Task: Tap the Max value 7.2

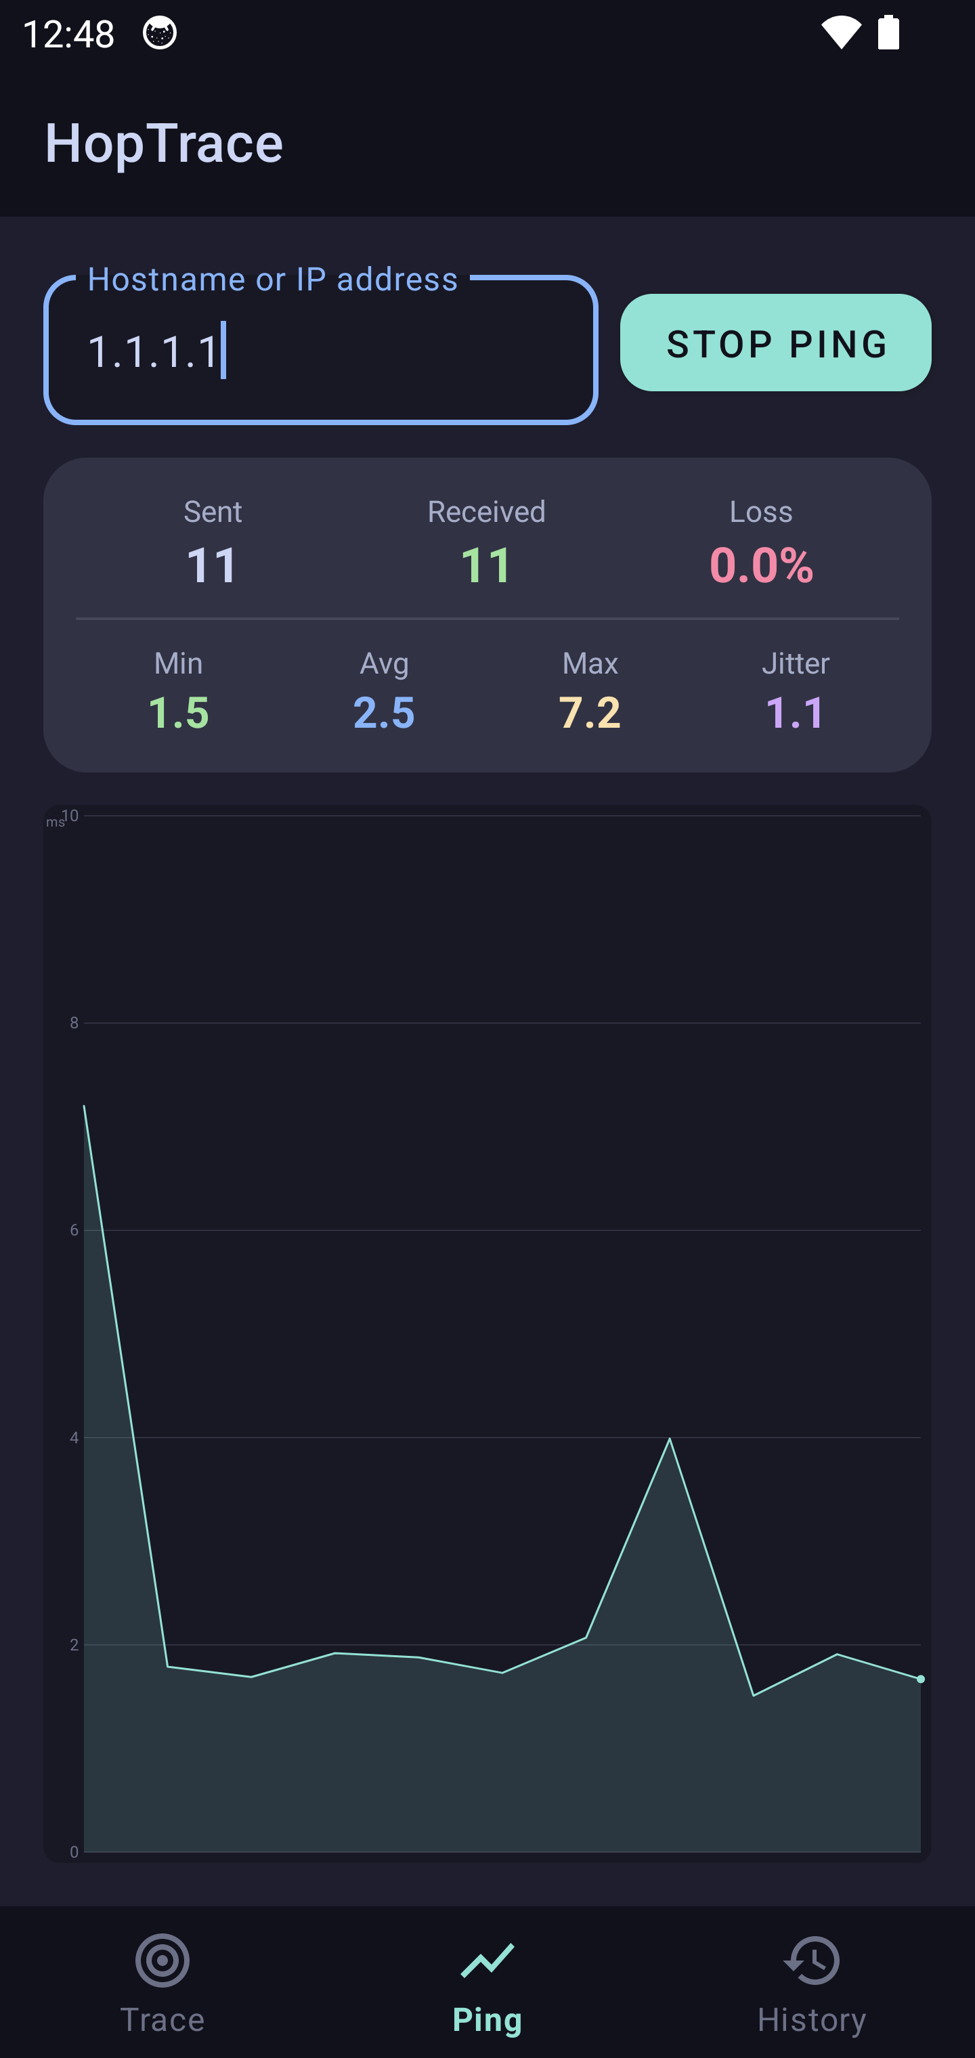Action: [590, 711]
